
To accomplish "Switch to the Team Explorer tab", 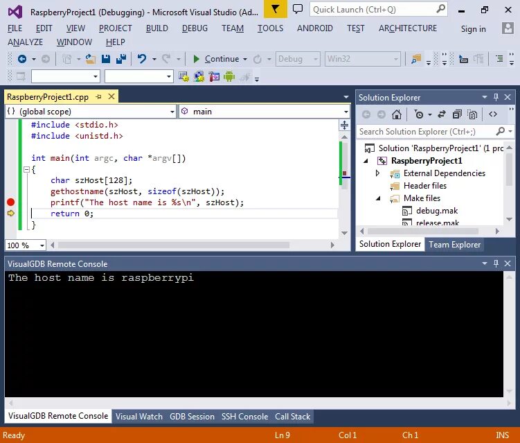I will (x=454, y=245).
